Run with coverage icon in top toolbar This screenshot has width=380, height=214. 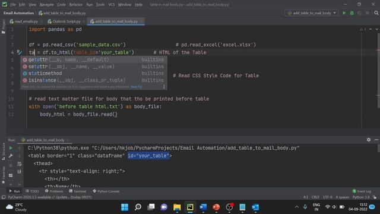click(x=360, y=13)
